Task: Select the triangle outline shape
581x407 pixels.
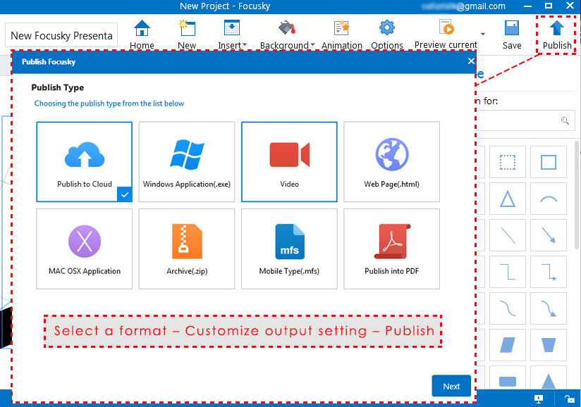Action: (508, 199)
